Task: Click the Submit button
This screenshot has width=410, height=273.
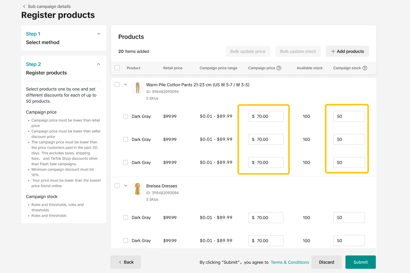Action: 360,262
